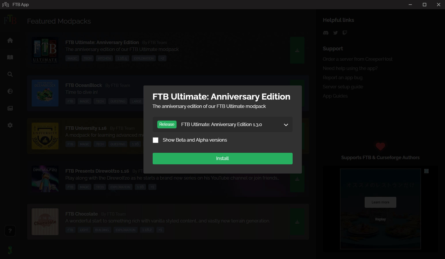Click EXPLORATION tag on FTB Ultimate card

[x=144, y=58]
